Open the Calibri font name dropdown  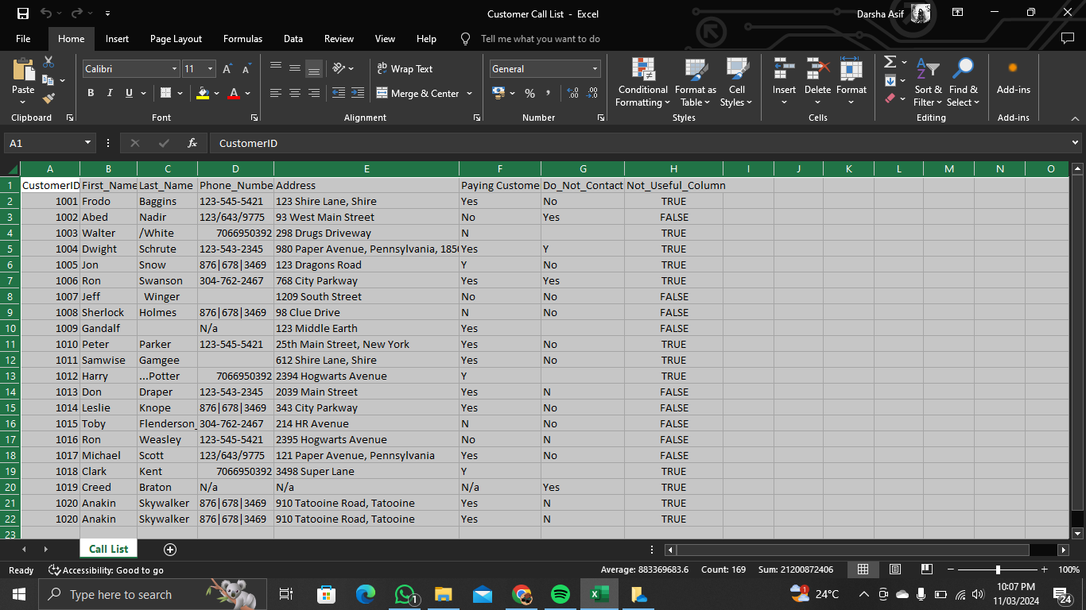point(174,69)
